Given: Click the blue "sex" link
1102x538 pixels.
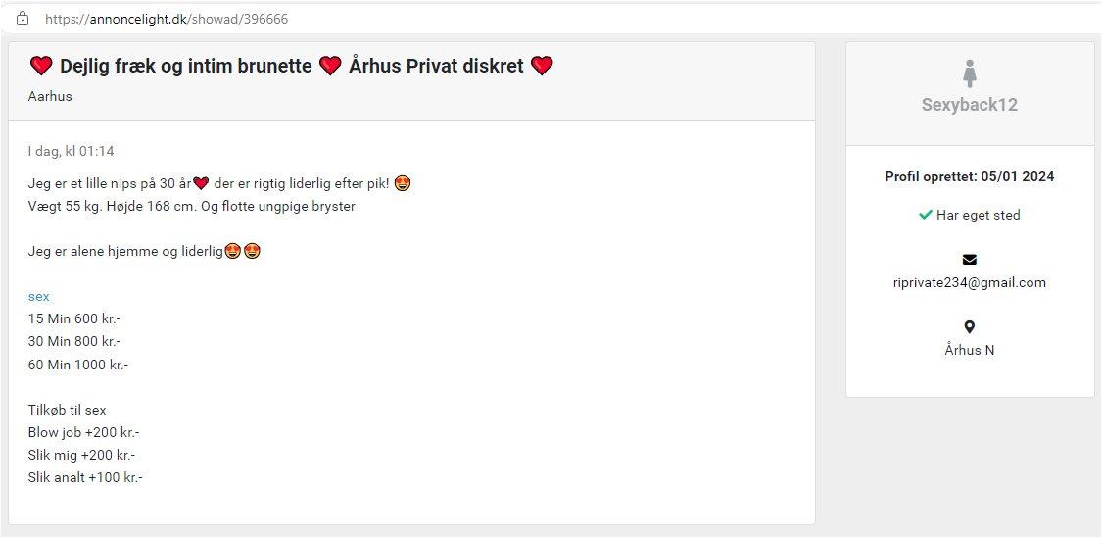Looking at the screenshot, I should (39, 296).
